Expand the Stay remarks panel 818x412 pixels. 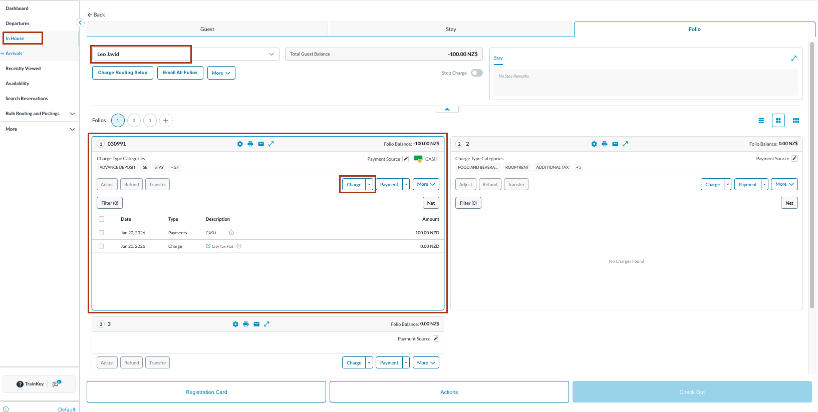click(794, 59)
